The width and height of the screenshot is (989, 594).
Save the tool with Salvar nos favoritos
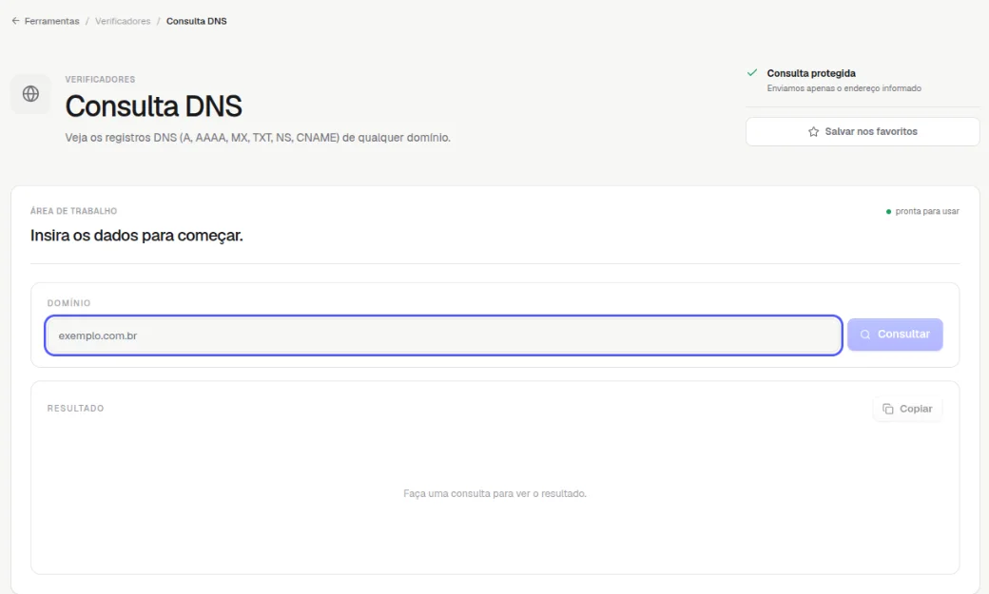pyautogui.click(x=863, y=131)
